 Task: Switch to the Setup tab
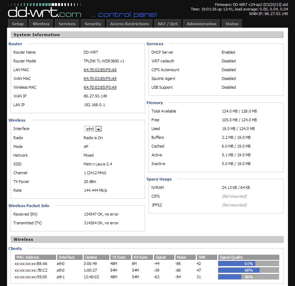(x=18, y=23)
